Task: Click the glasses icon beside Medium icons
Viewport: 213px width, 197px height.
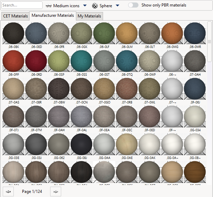Action: (x=48, y=6)
